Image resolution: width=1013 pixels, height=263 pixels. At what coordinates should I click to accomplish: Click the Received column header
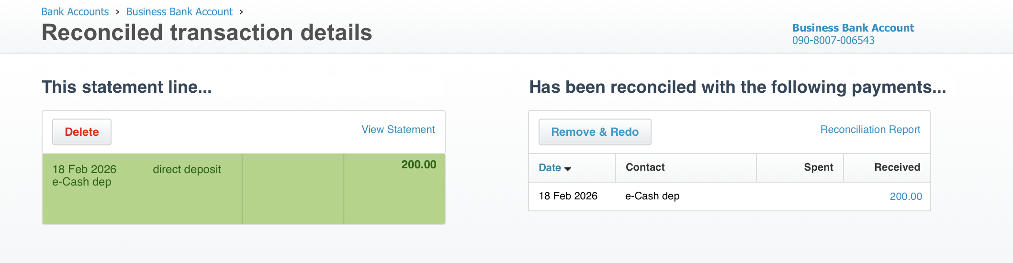(x=897, y=167)
